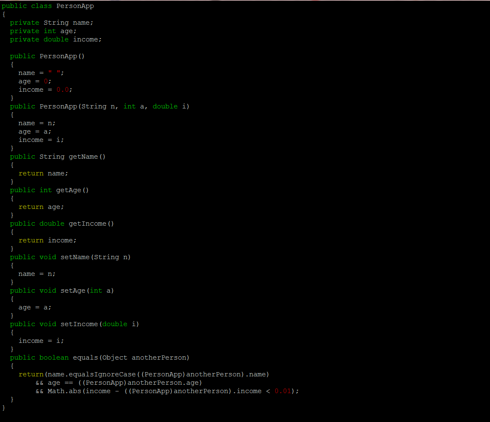Click the 'PersonApp(String n, int a, double i)' constructor line
Screen dimensions: 490x422
coord(100,106)
